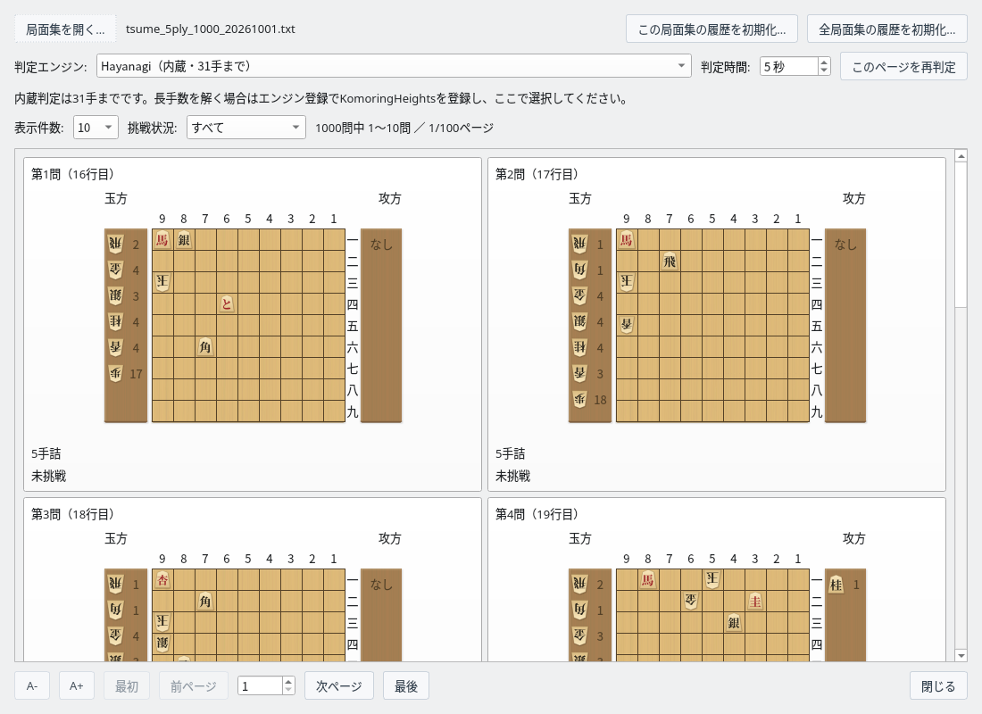Screen dimensions: 982x714
Task: Select the 王 king piece in problem 4
Action: point(712,578)
